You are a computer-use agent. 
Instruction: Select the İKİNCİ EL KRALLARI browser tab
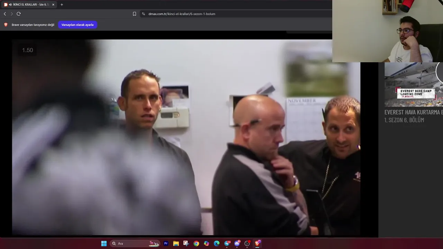point(29,4)
